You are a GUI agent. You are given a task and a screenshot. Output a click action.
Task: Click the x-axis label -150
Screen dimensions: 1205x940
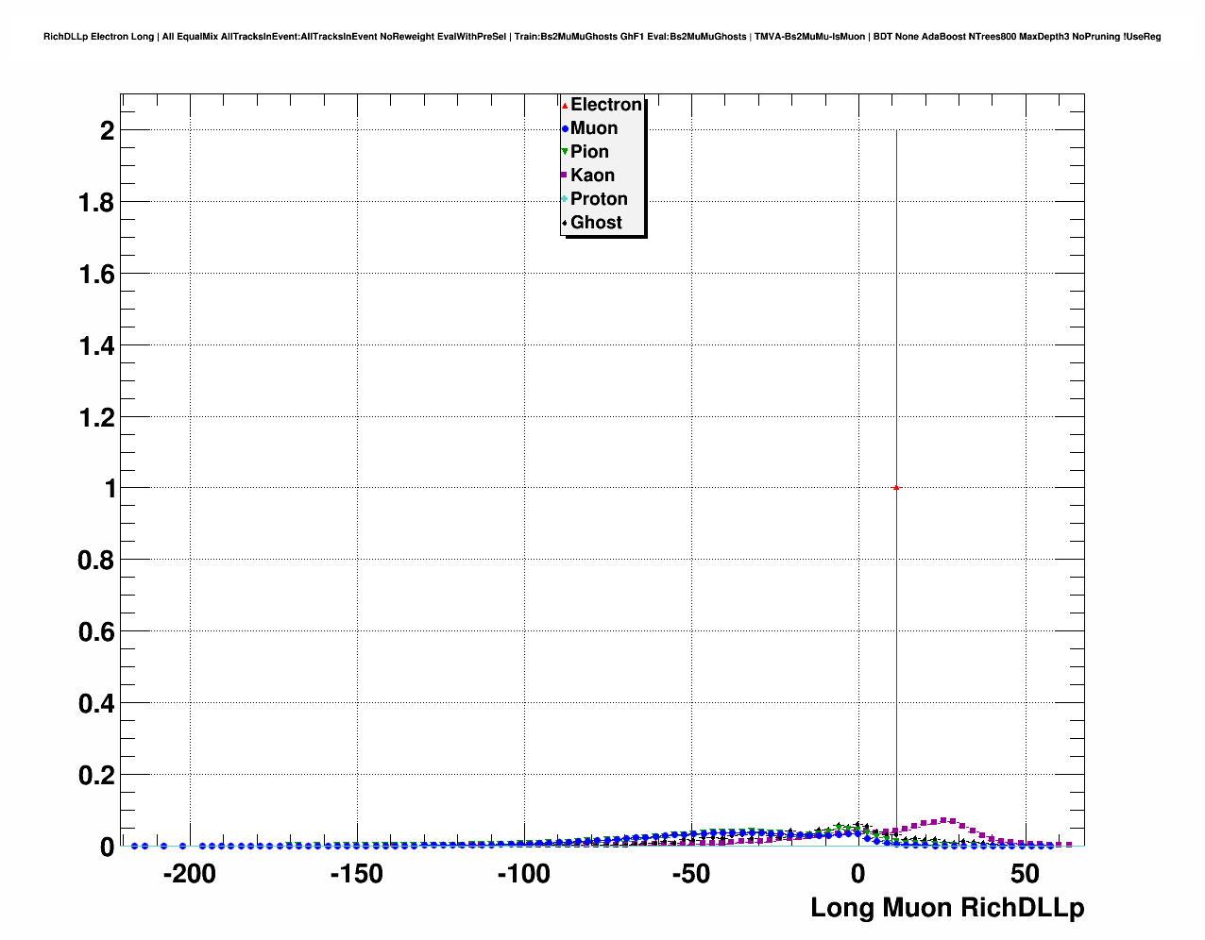(357, 874)
